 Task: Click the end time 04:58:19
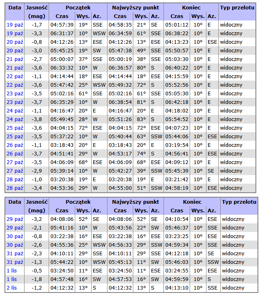pyautogui.click(x=177, y=188)
